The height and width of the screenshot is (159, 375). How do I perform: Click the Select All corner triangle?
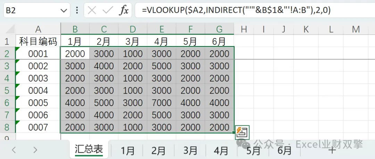click(x=10, y=29)
